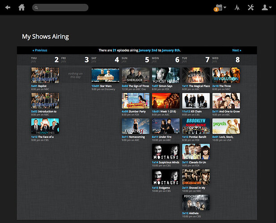This screenshot has width=276, height=223.
Task: Open Psych 8x01 thumbnail
Action: point(226,126)
